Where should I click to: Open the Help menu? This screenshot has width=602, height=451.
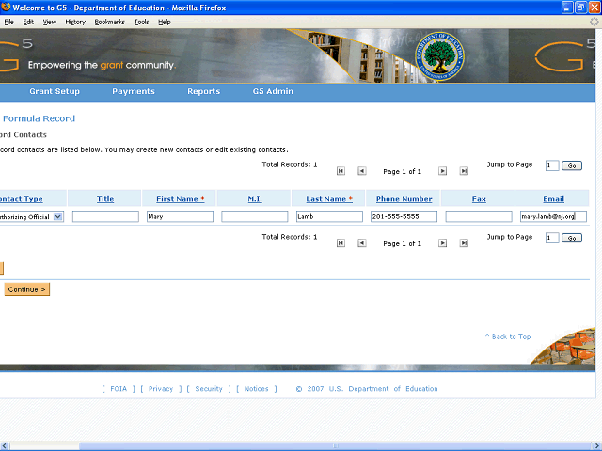pos(165,22)
